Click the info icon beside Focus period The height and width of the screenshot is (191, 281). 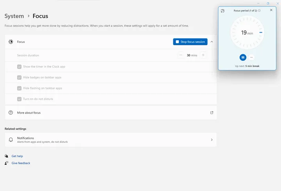[259, 11]
